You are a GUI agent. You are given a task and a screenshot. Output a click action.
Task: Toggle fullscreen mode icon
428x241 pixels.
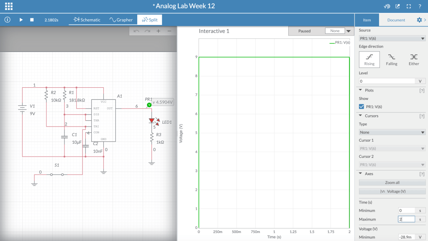[409, 6]
